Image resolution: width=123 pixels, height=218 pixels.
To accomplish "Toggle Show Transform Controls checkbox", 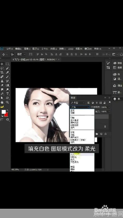I will [31, 54].
